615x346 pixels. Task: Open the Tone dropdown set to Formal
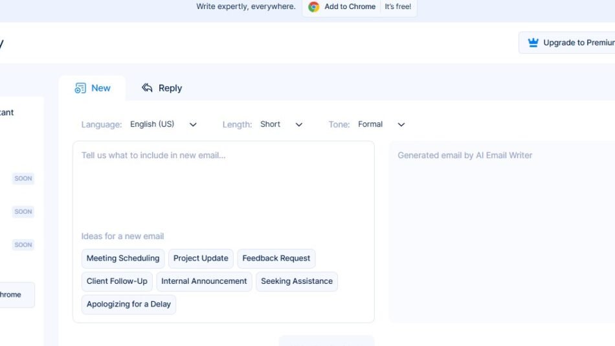pyautogui.click(x=381, y=124)
